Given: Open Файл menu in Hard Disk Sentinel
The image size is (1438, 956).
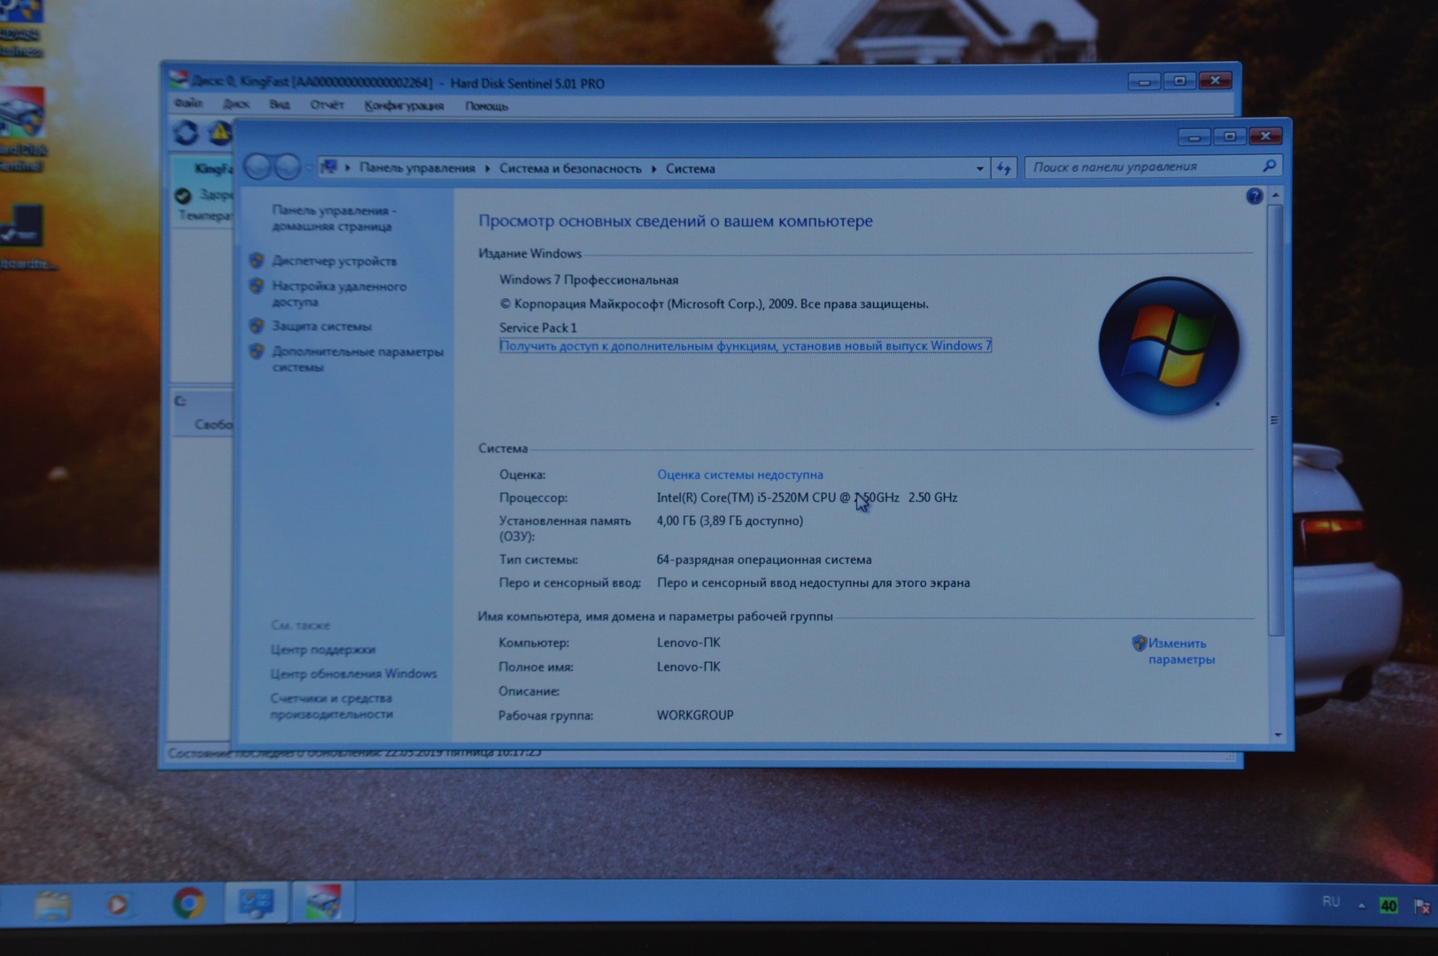Looking at the screenshot, I should 188,104.
